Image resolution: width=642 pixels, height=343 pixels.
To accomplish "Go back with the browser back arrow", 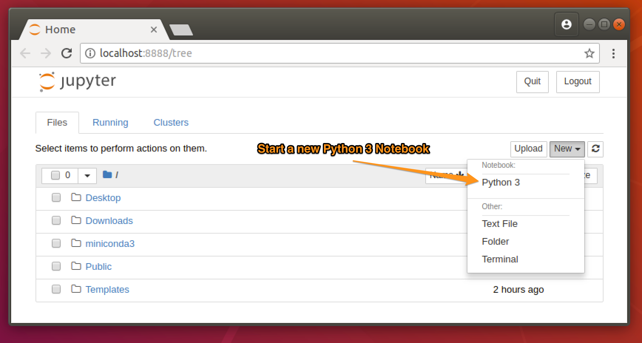I will (x=25, y=53).
